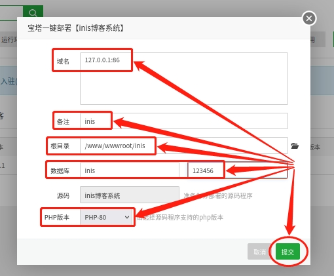Click the 备注 field containing inis
Screen dimensions: 334x276
(184, 121)
